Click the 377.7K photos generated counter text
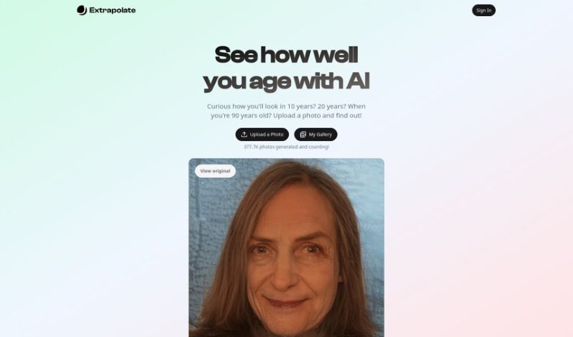This screenshot has height=337, width=573. [x=287, y=147]
